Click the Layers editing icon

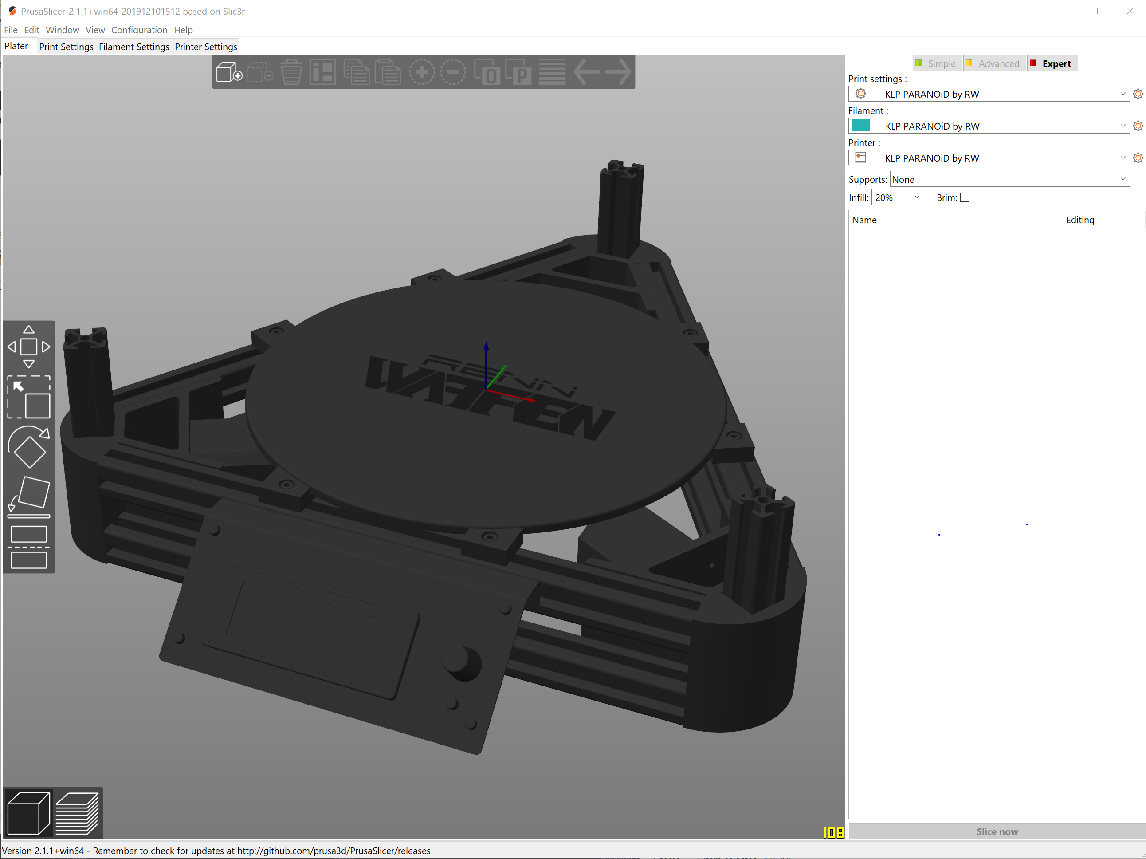(x=552, y=72)
